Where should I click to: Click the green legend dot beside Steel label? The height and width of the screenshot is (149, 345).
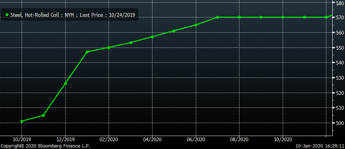point(7,15)
